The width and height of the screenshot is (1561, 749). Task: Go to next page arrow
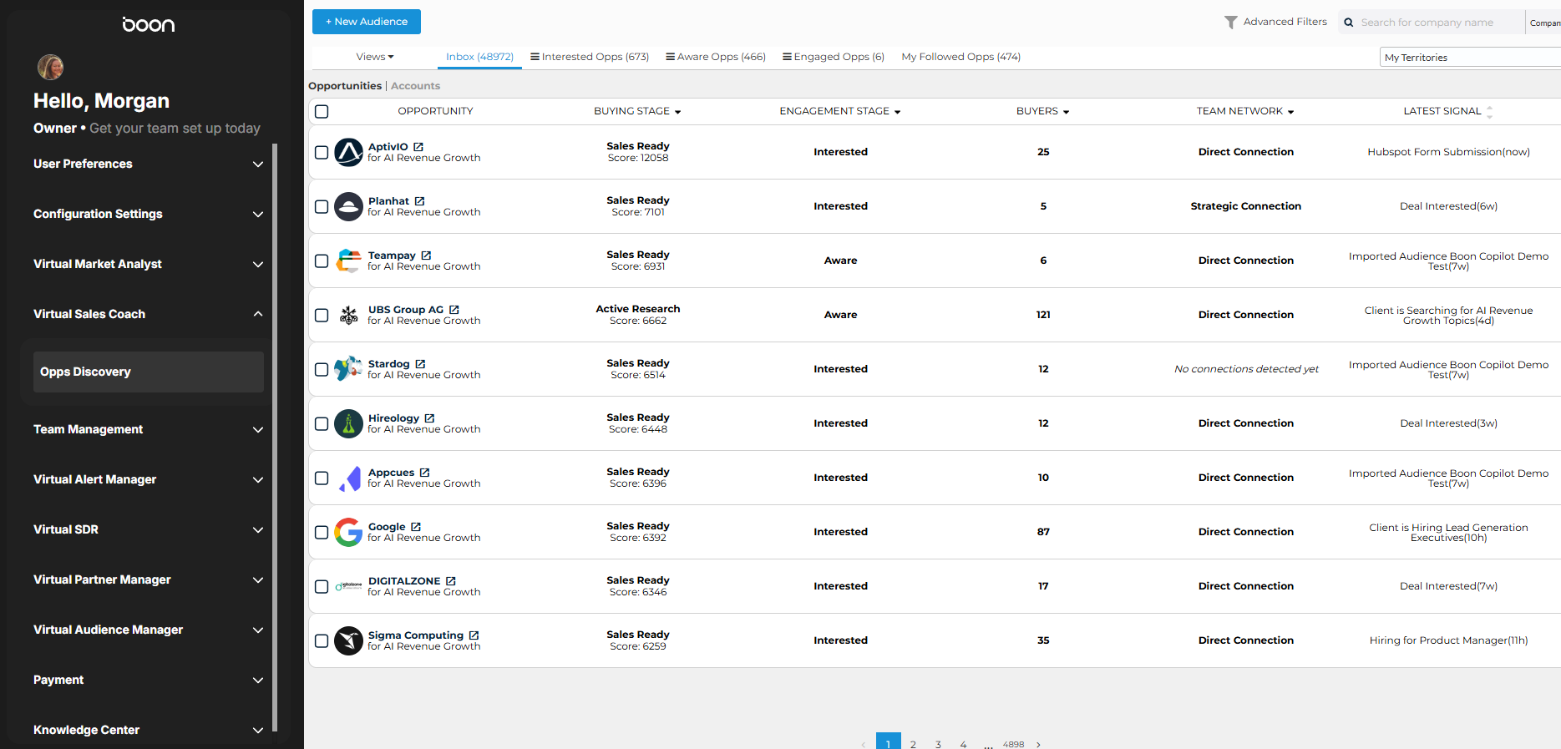pyautogui.click(x=1038, y=744)
